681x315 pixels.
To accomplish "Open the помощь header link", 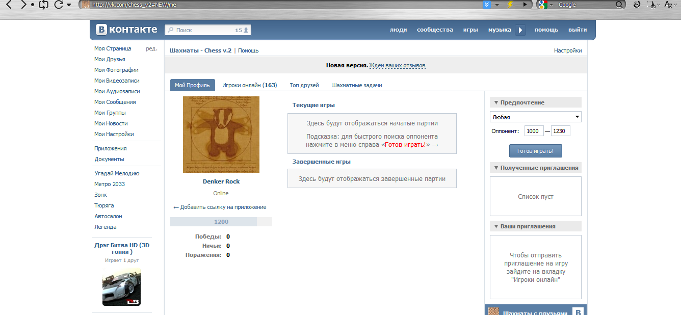I will coord(546,30).
